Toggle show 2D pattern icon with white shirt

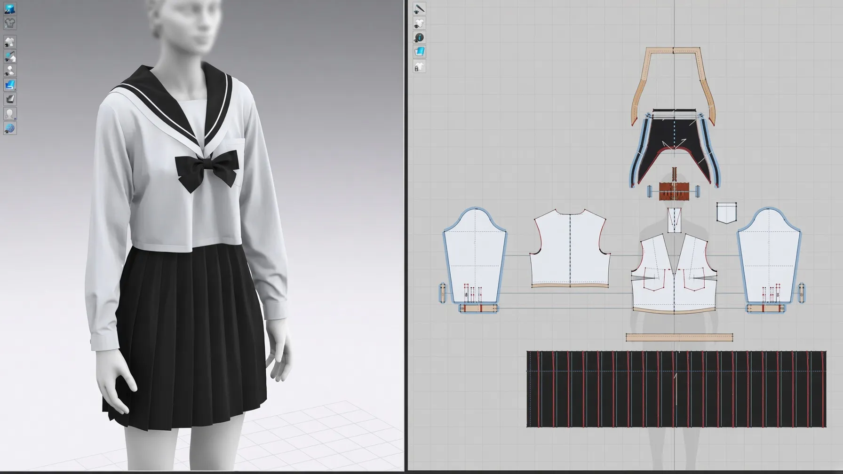419,23
